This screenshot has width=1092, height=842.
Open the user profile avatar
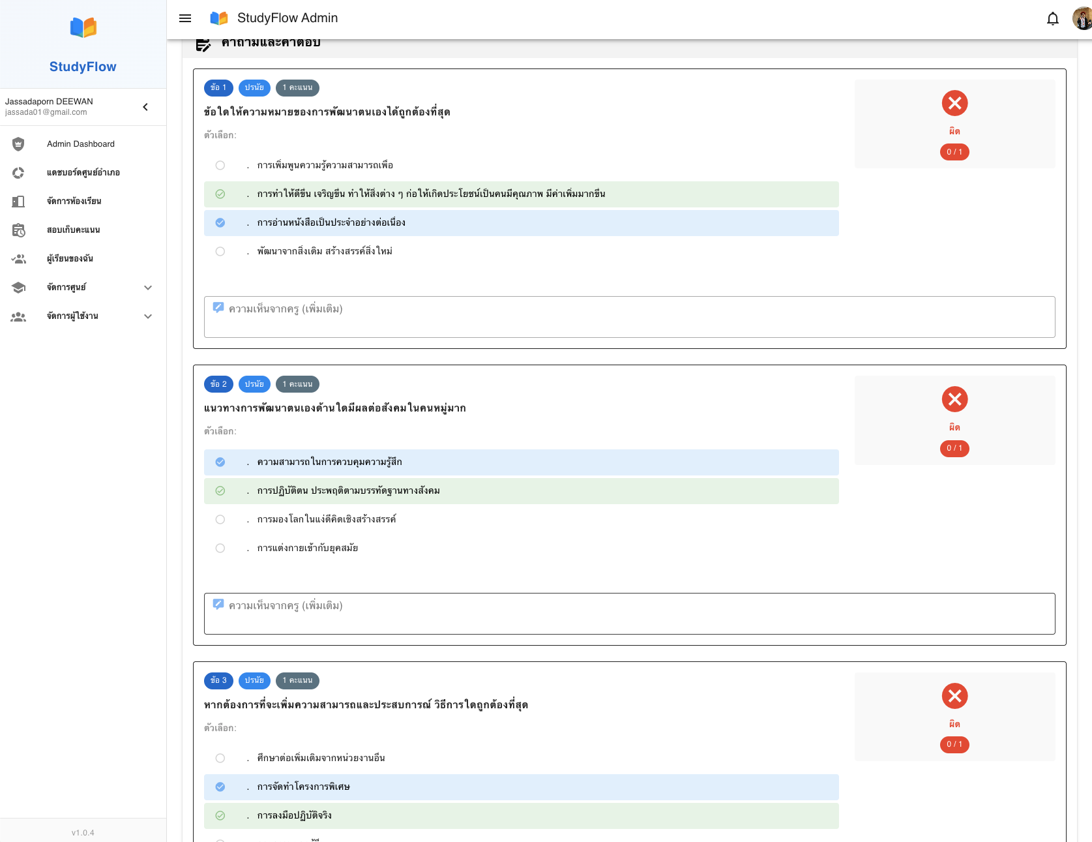coord(1082,18)
